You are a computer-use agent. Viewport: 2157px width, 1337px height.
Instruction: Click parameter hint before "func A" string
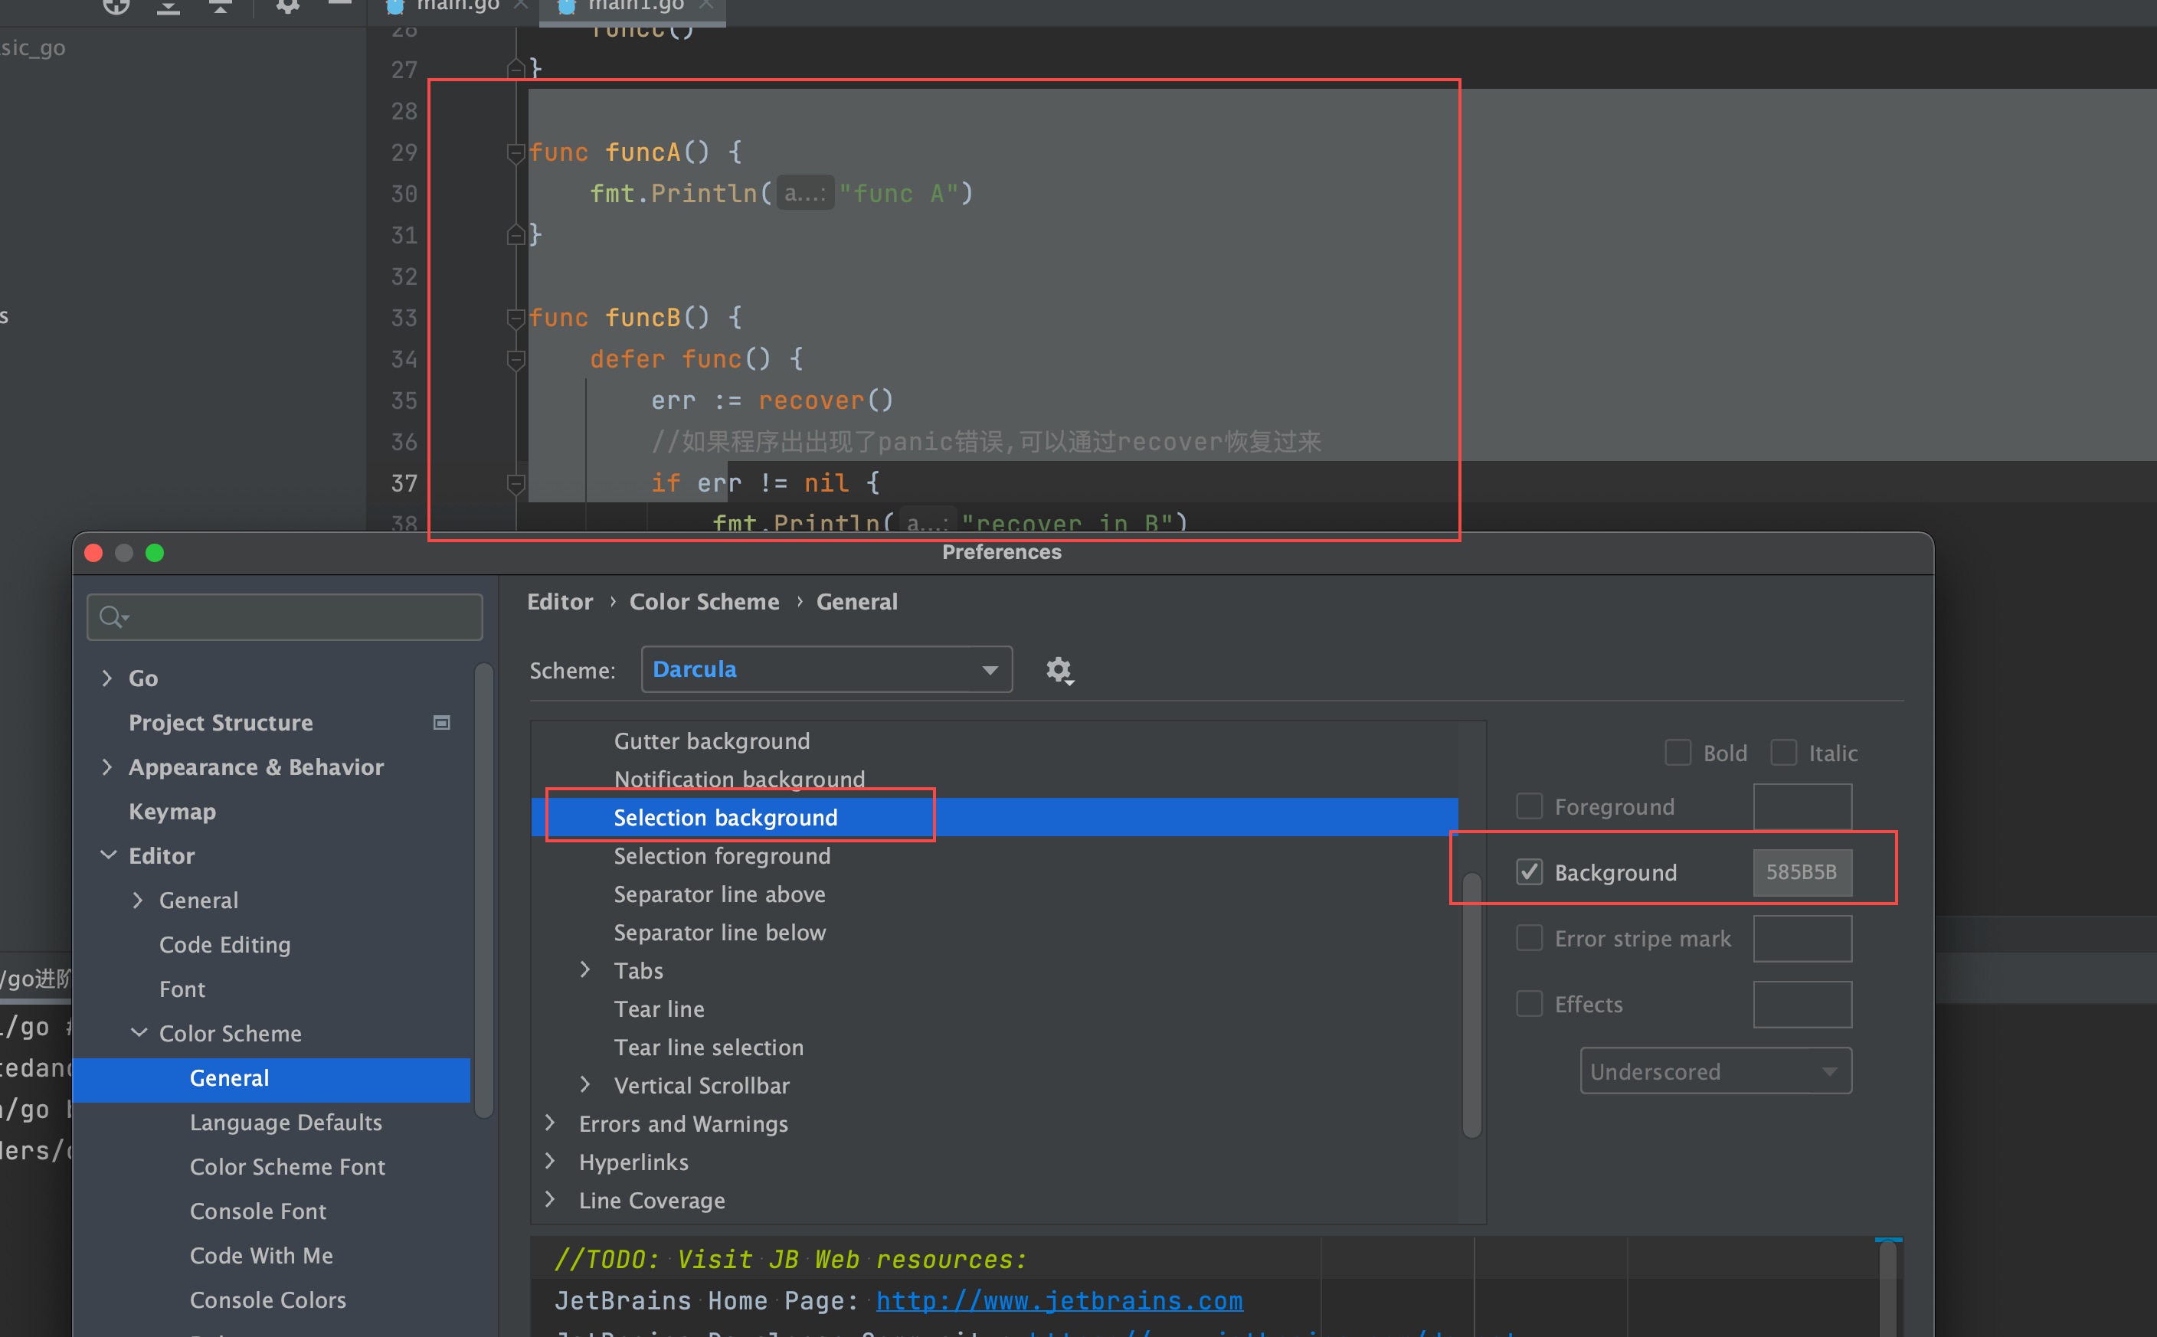(x=805, y=194)
